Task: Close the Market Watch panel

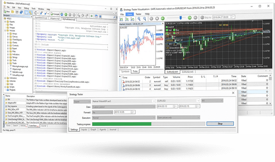Action: [x=163, y=24]
